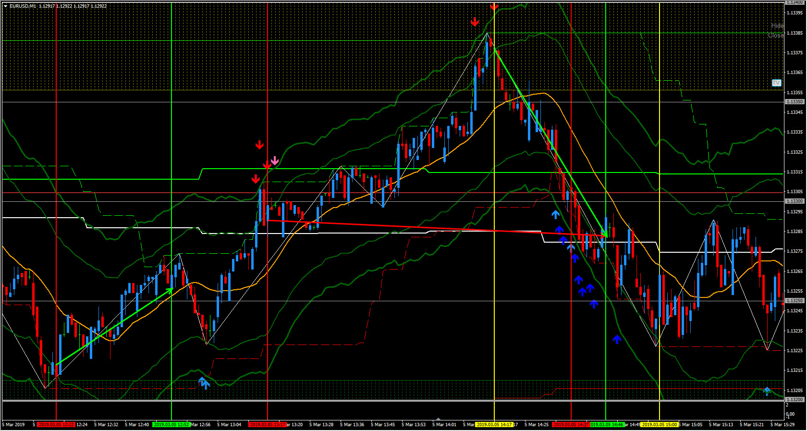Click the small chart shift triangle on time axis

pyautogui.click(x=438, y=419)
